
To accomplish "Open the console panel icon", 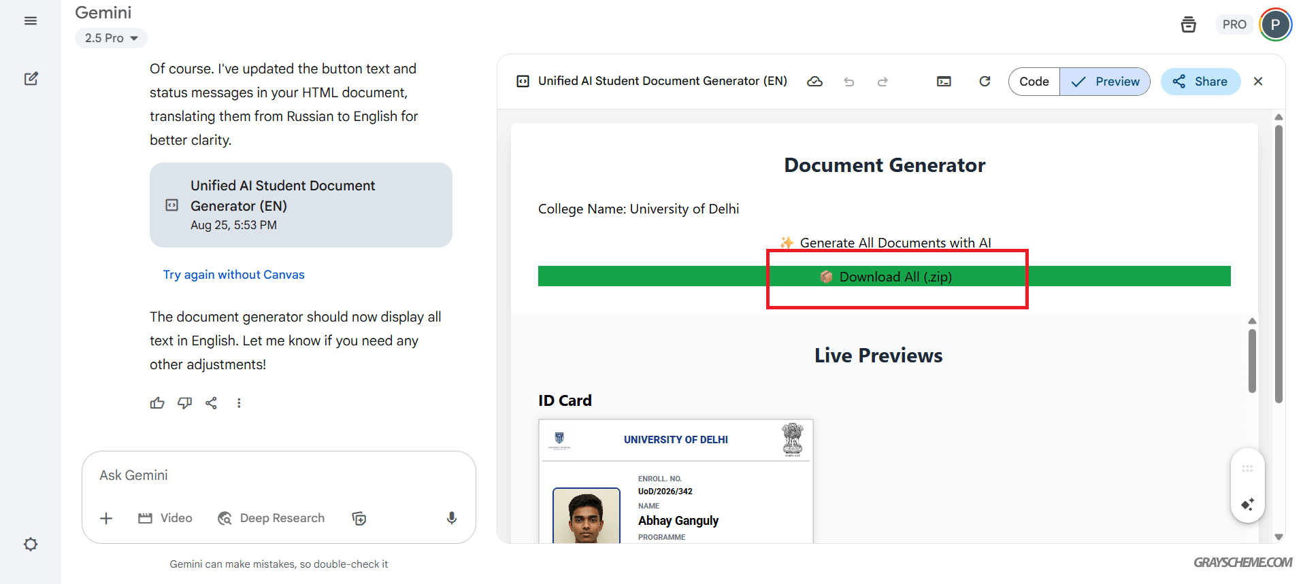I will coord(944,82).
